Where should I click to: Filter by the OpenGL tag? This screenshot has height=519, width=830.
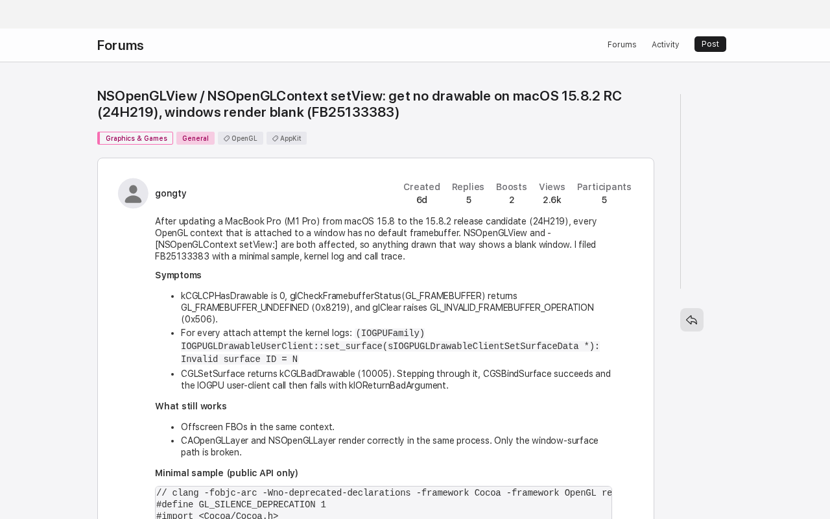click(x=241, y=138)
